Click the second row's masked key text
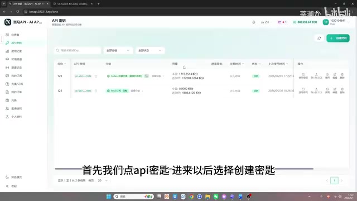This screenshot has height=201, width=357. 83,90
